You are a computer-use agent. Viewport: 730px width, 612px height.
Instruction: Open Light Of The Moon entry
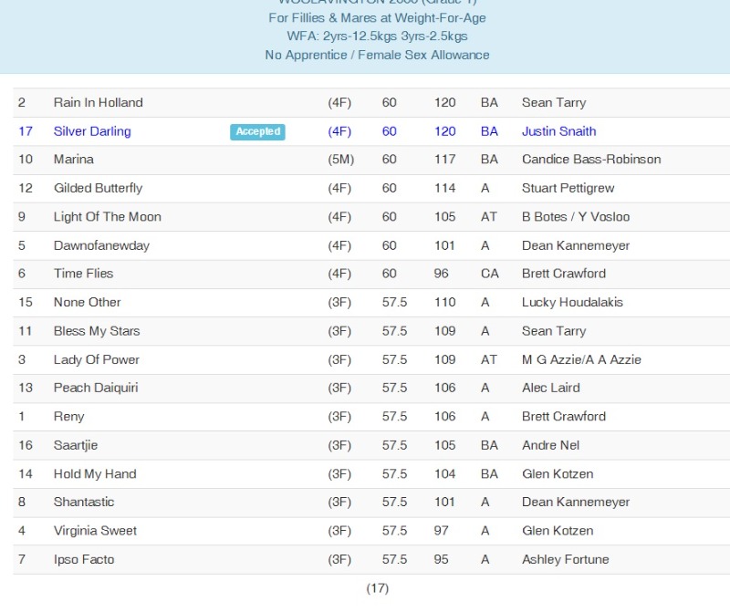tap(107, 217)
